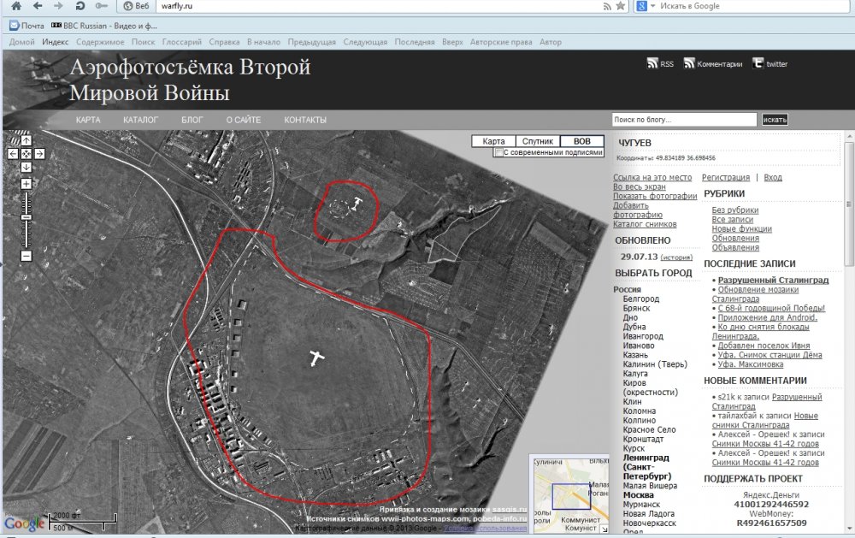Click the browser forward arrow
This screenshot has width=855, height=538.
[58, 6]
